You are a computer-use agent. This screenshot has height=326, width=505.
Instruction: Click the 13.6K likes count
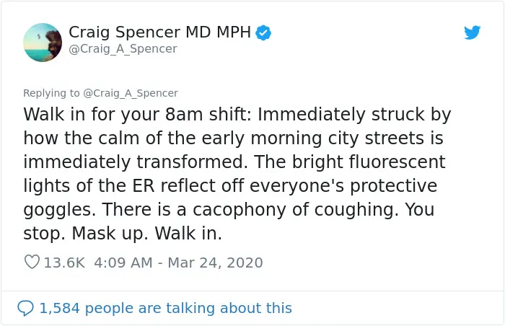point(64,263)
